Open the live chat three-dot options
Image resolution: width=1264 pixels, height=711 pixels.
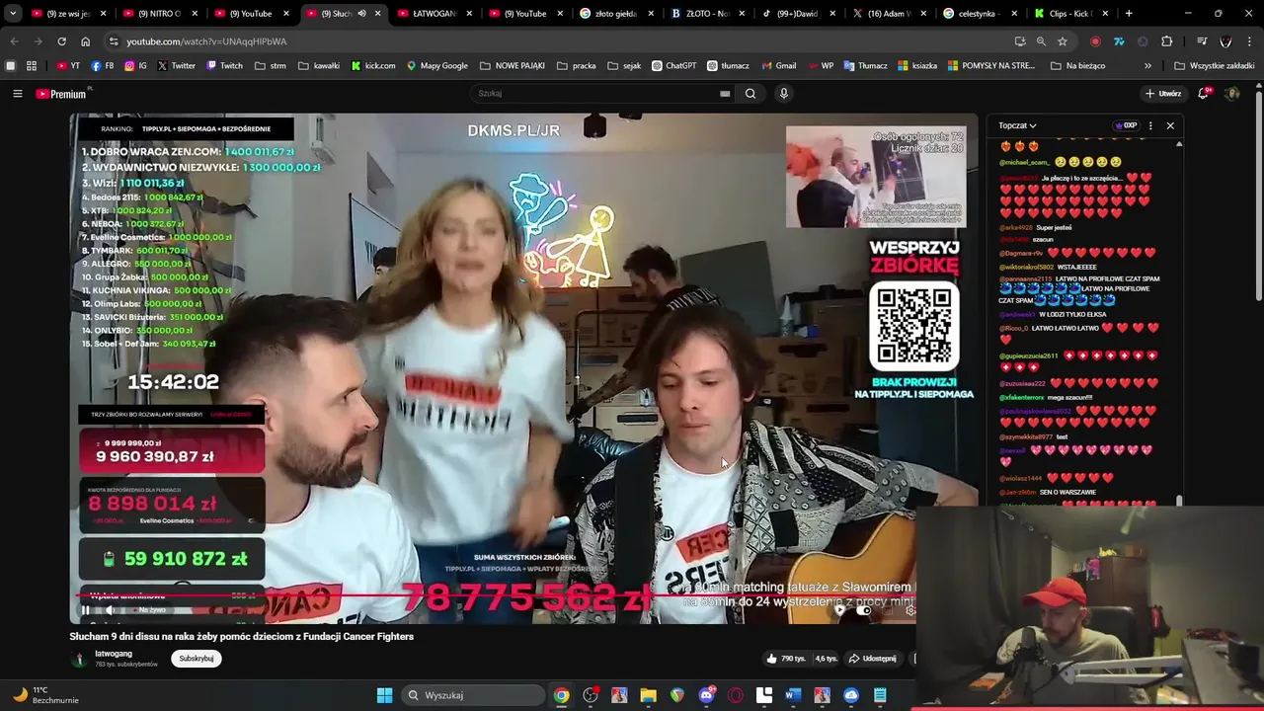1150,125
